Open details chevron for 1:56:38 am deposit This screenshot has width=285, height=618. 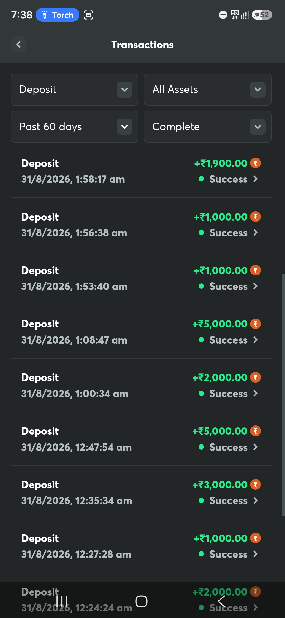click(x=255, y=232)
